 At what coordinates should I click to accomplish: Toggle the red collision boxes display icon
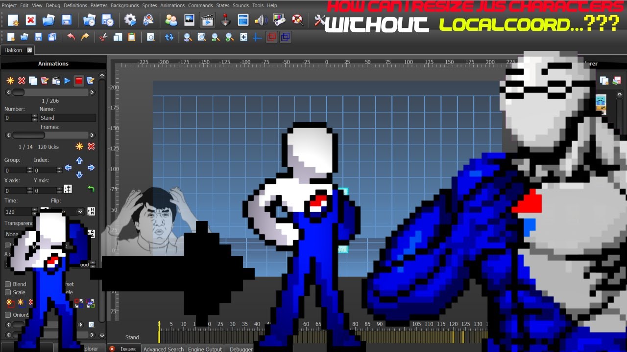(x=272, y=37)
